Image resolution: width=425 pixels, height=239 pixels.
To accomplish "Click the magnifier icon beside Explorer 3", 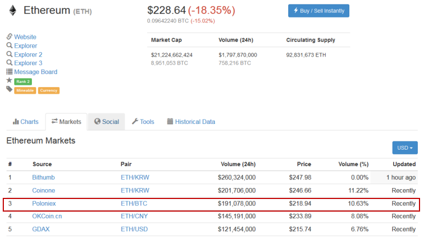I will [9, 63].
